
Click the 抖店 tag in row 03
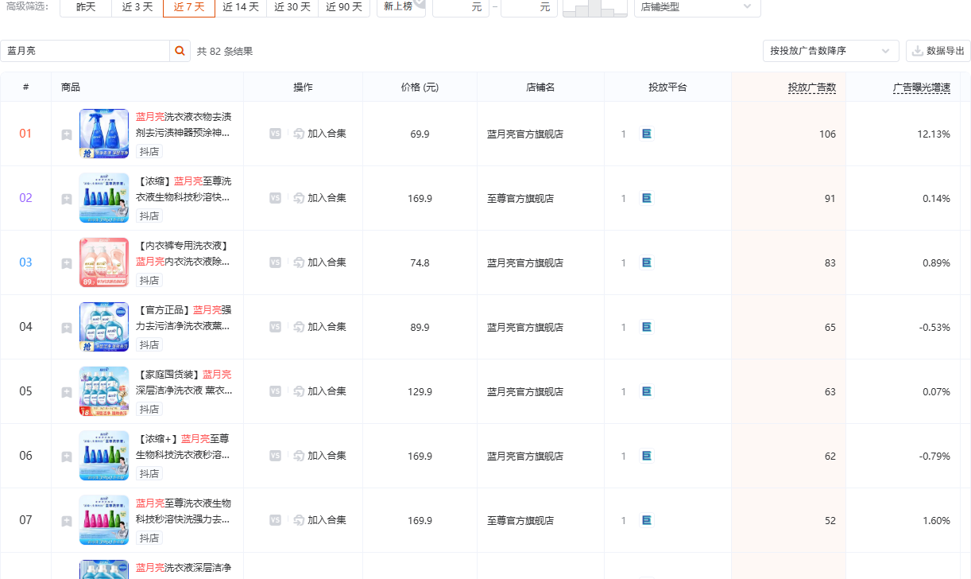(x=149, y=280)
